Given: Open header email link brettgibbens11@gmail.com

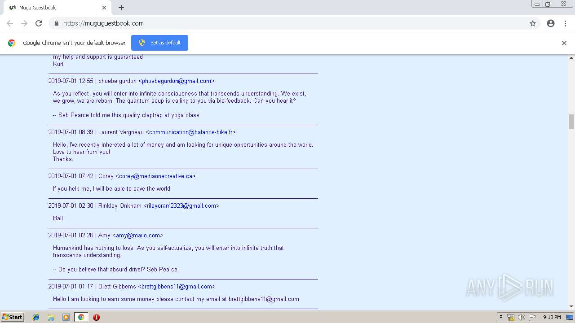Looking at the screenshot, I should pyautogui.click(x=177, y=287).
